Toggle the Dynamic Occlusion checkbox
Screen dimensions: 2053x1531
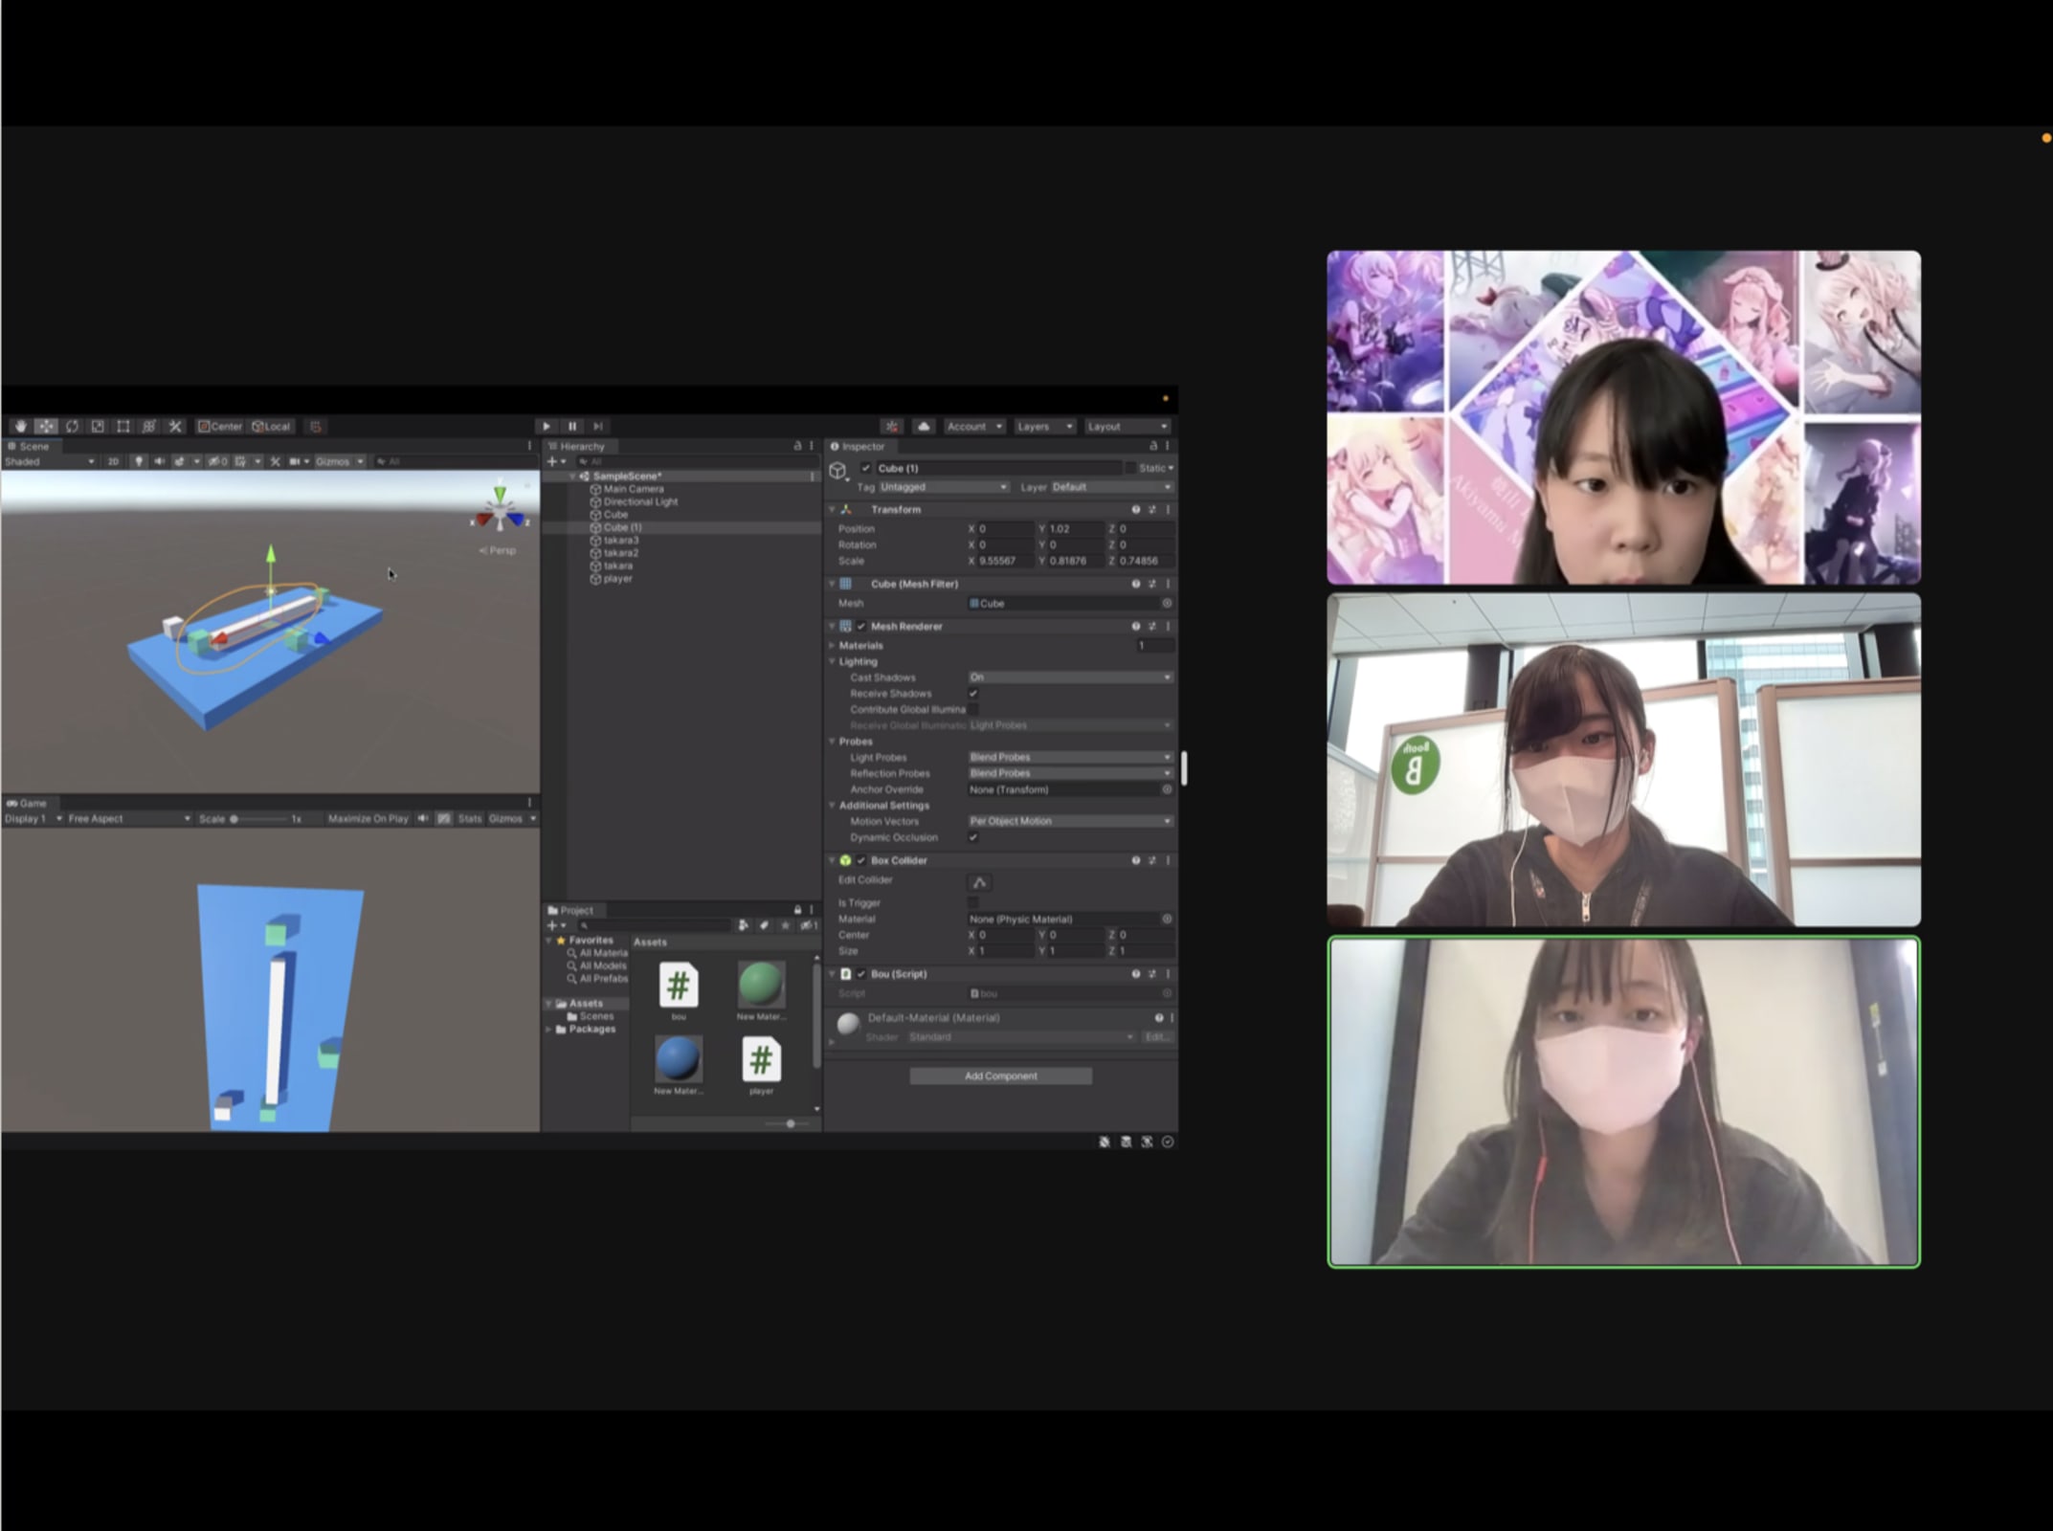coord(973,837)
